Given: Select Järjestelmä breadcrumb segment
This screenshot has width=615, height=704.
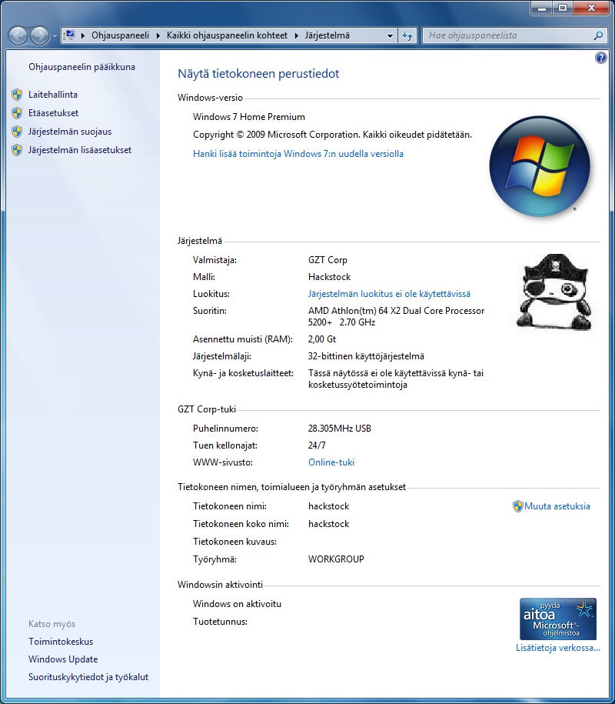Looking at the screenshot, I should tap(327, 35).
